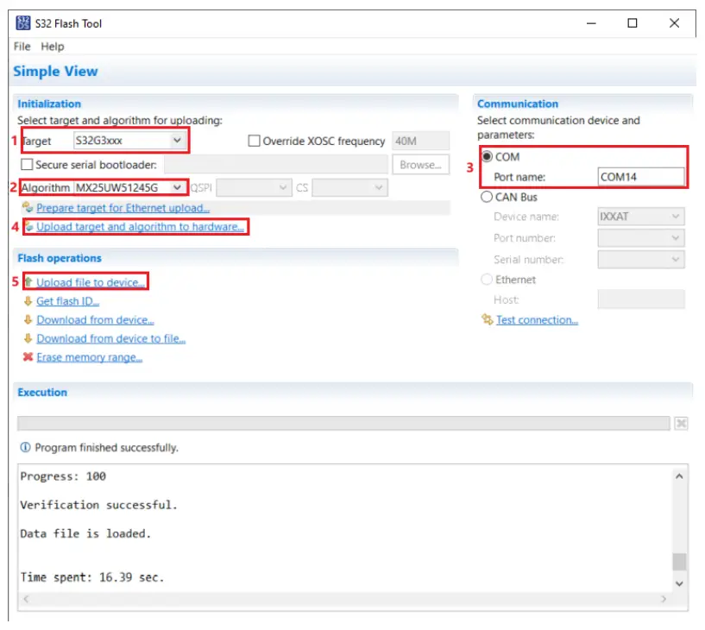Click the log horizontal scroll right arrow
Image resolution: width=705 pixels, height=630 pixels.
pos(664,599)
